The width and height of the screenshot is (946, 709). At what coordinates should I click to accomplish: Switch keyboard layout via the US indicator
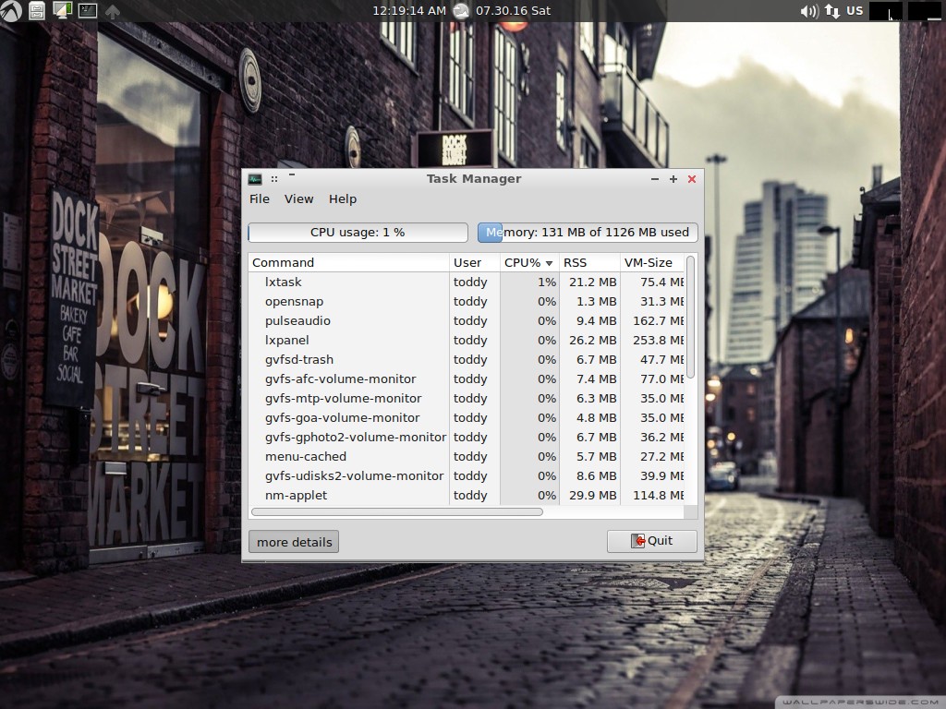coord(855,11)
